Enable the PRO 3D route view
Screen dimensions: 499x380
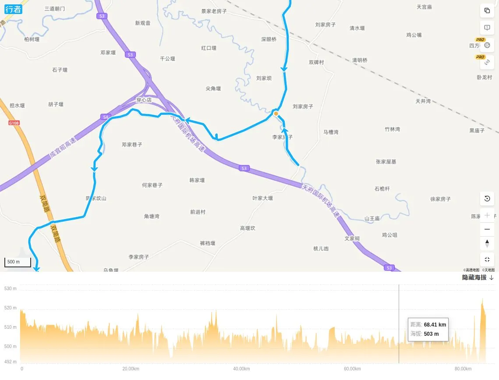coord(487,62)
